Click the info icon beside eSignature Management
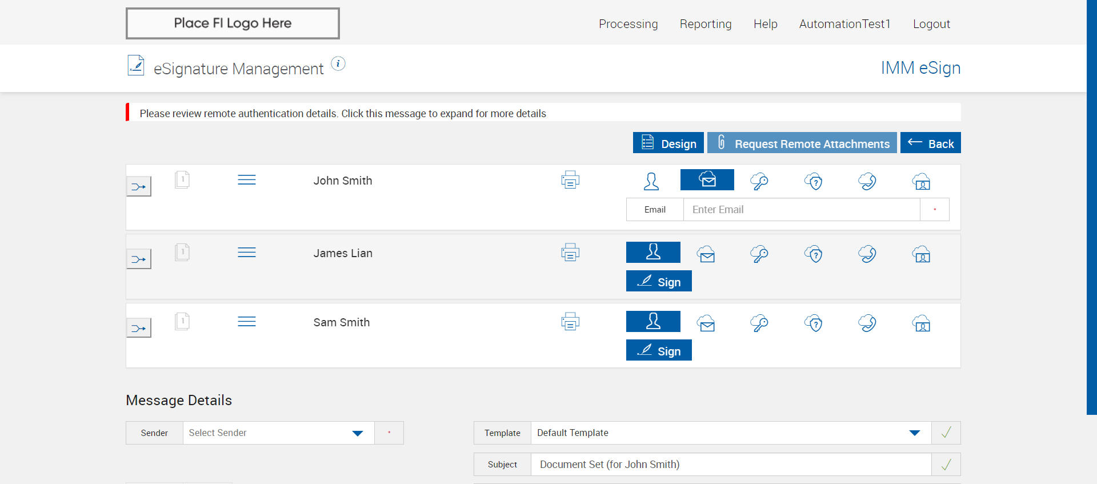Viewport: 1097px width, 484px height. pyautogui.click(x=338, y=63)
